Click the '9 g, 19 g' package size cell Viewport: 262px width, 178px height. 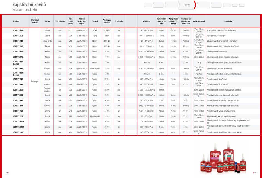click(199, 74)
